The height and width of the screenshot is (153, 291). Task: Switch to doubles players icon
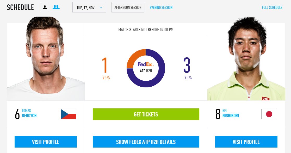pos(56,7)
